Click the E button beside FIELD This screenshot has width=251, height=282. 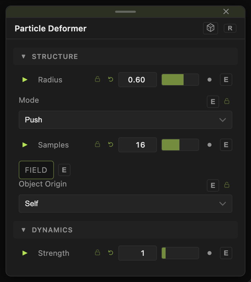tap(64, 170)
